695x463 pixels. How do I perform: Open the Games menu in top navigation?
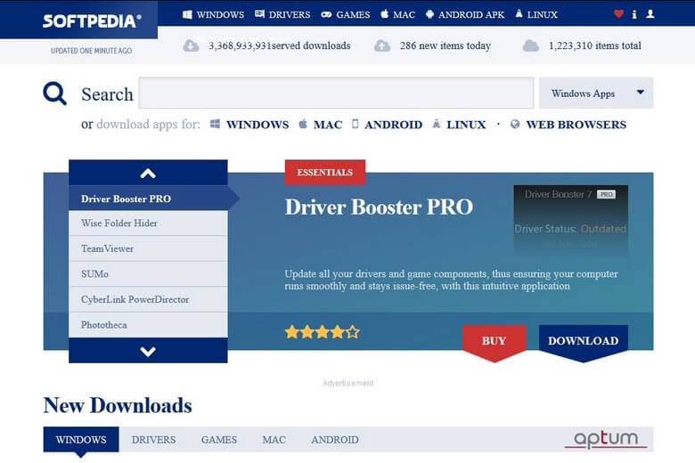click(x=345, y=14)
